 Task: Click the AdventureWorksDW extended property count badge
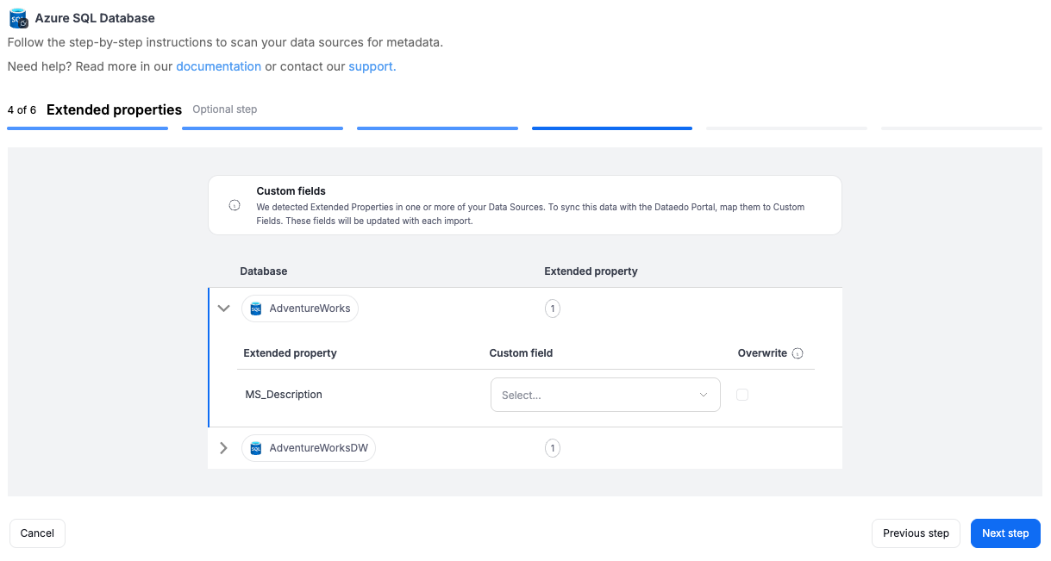coord(553,448)
